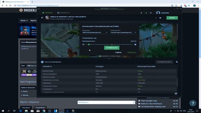
Task: Click the GeForce Experience screenshot preview scrollbar
Action: click(x=177, y=32)
